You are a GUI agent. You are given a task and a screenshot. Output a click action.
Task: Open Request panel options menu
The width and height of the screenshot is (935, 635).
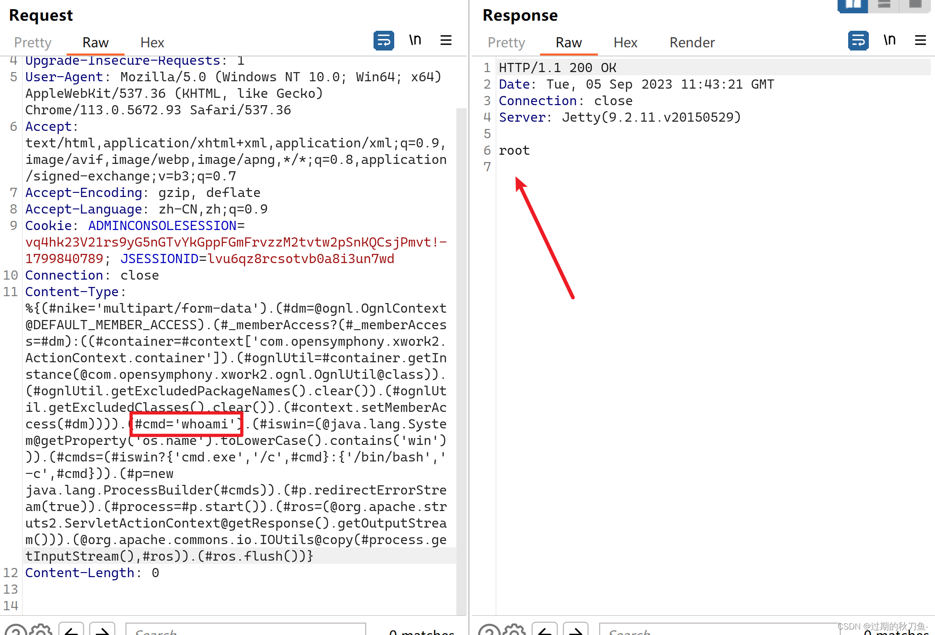pyautogui.click(x=446, y=40)
